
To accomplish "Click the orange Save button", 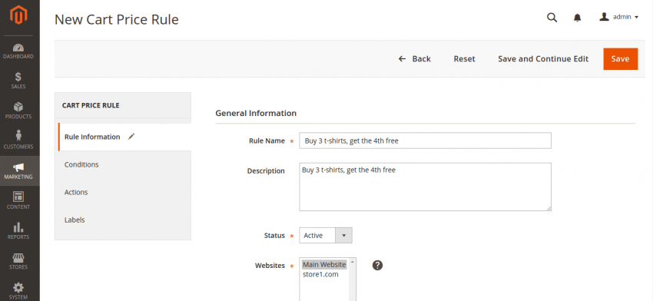I will 620,58.
